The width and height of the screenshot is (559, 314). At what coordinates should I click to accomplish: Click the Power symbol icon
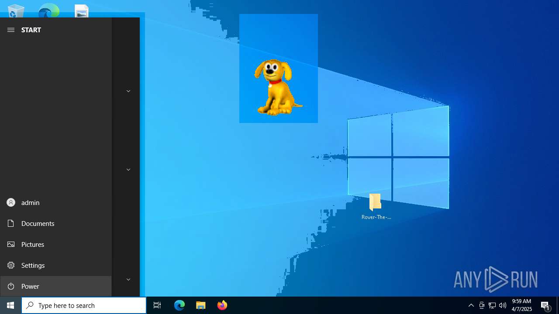11,286
